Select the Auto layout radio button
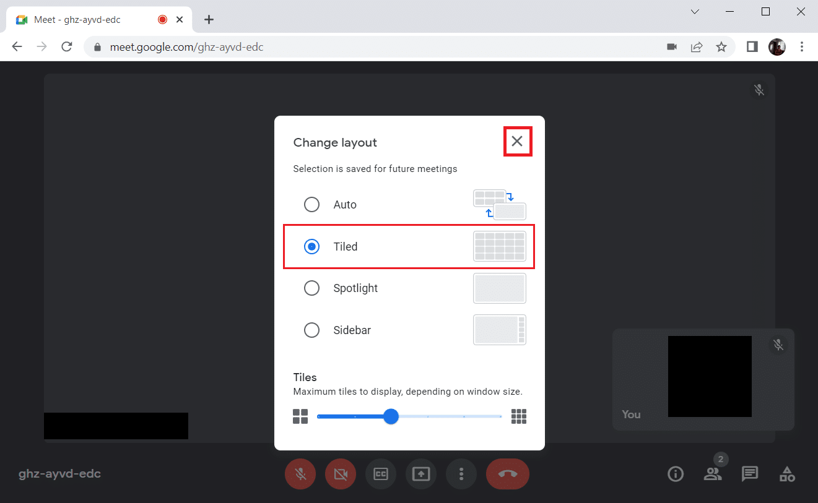818x503 pixels. 311,204
